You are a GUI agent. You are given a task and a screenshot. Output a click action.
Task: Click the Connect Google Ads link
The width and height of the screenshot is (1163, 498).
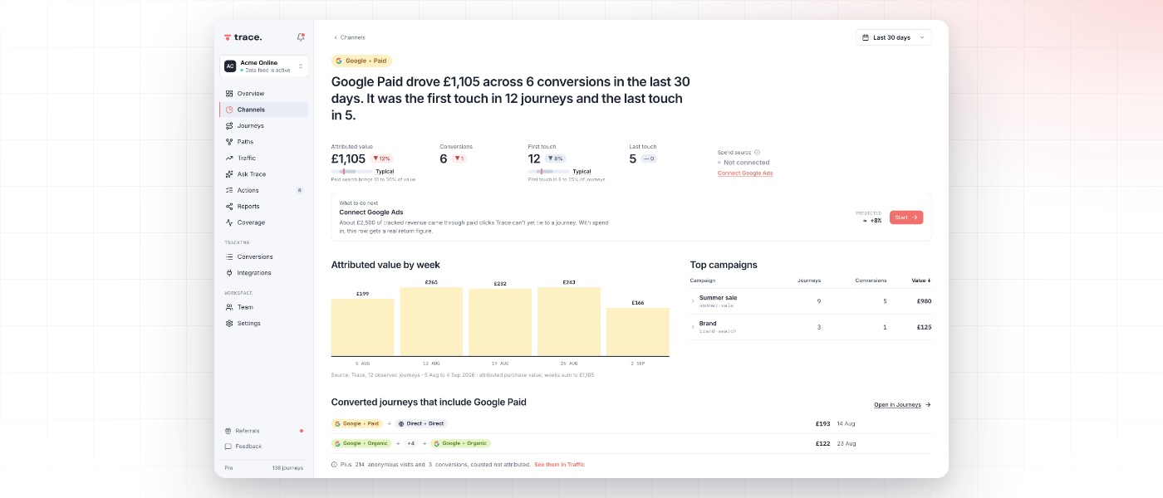click(745, 173)
